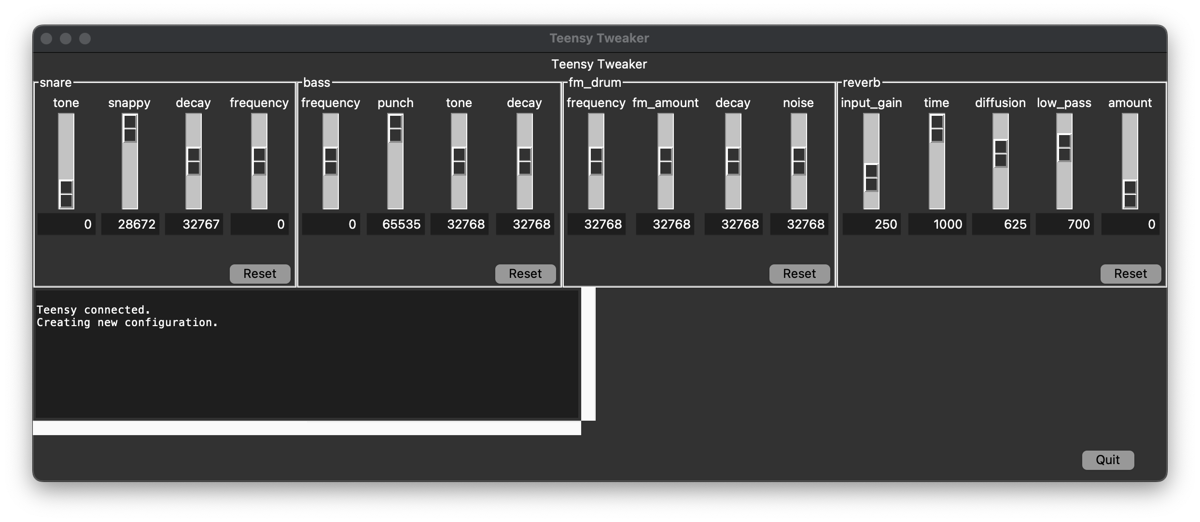Image resolution: width=1200 pixels, height=522 pixels.
Task: Click the noise value field
Action: (799, 224)
